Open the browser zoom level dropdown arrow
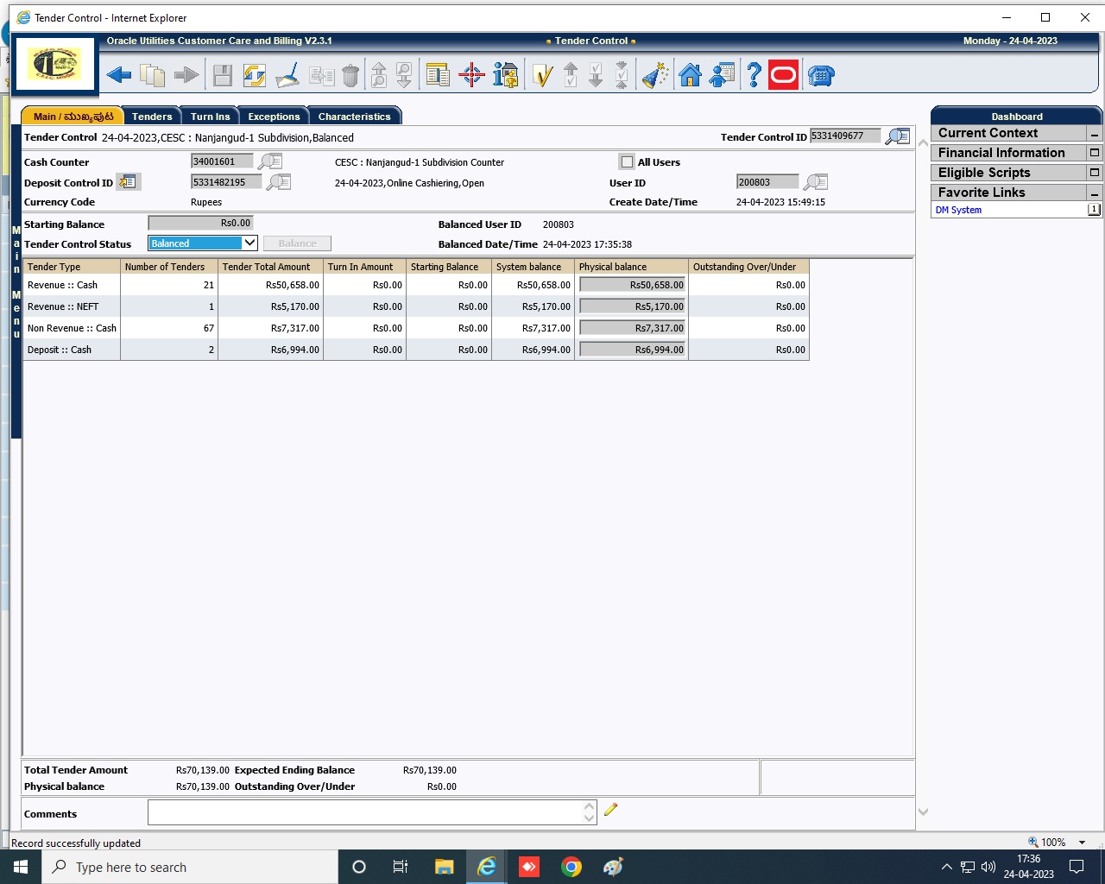1105x884 pixels. click(1082, 843)
